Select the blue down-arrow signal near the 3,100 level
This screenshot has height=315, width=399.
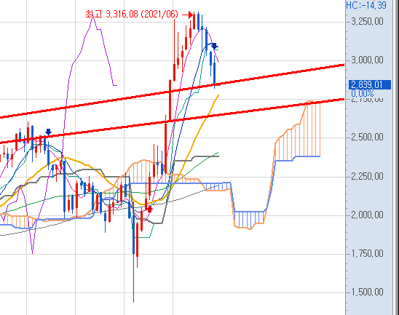[x=214, y=46]
